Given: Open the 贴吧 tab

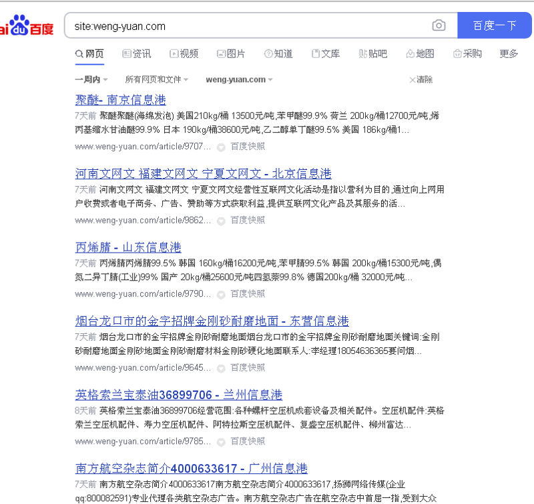Looking at the screenshot, I should 373,54.
